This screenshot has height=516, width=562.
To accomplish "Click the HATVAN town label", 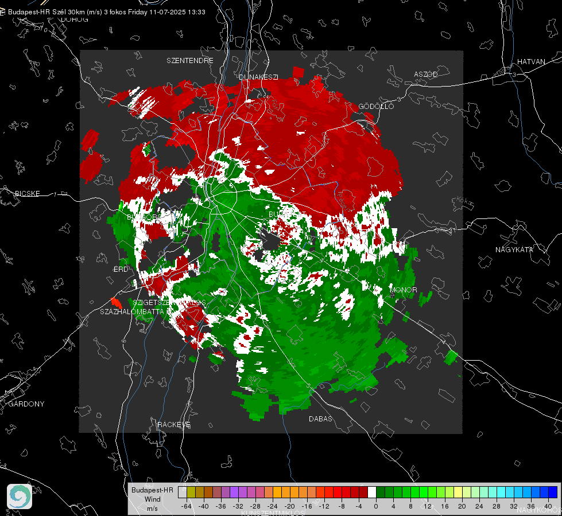I will coord(531,62).
